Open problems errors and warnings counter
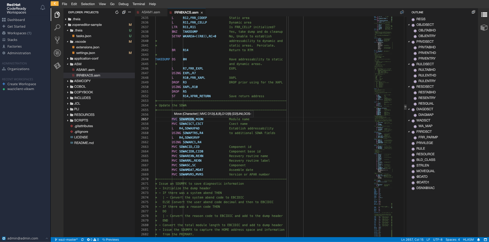The height and width of the screenshot is (242, 489). 93,240
